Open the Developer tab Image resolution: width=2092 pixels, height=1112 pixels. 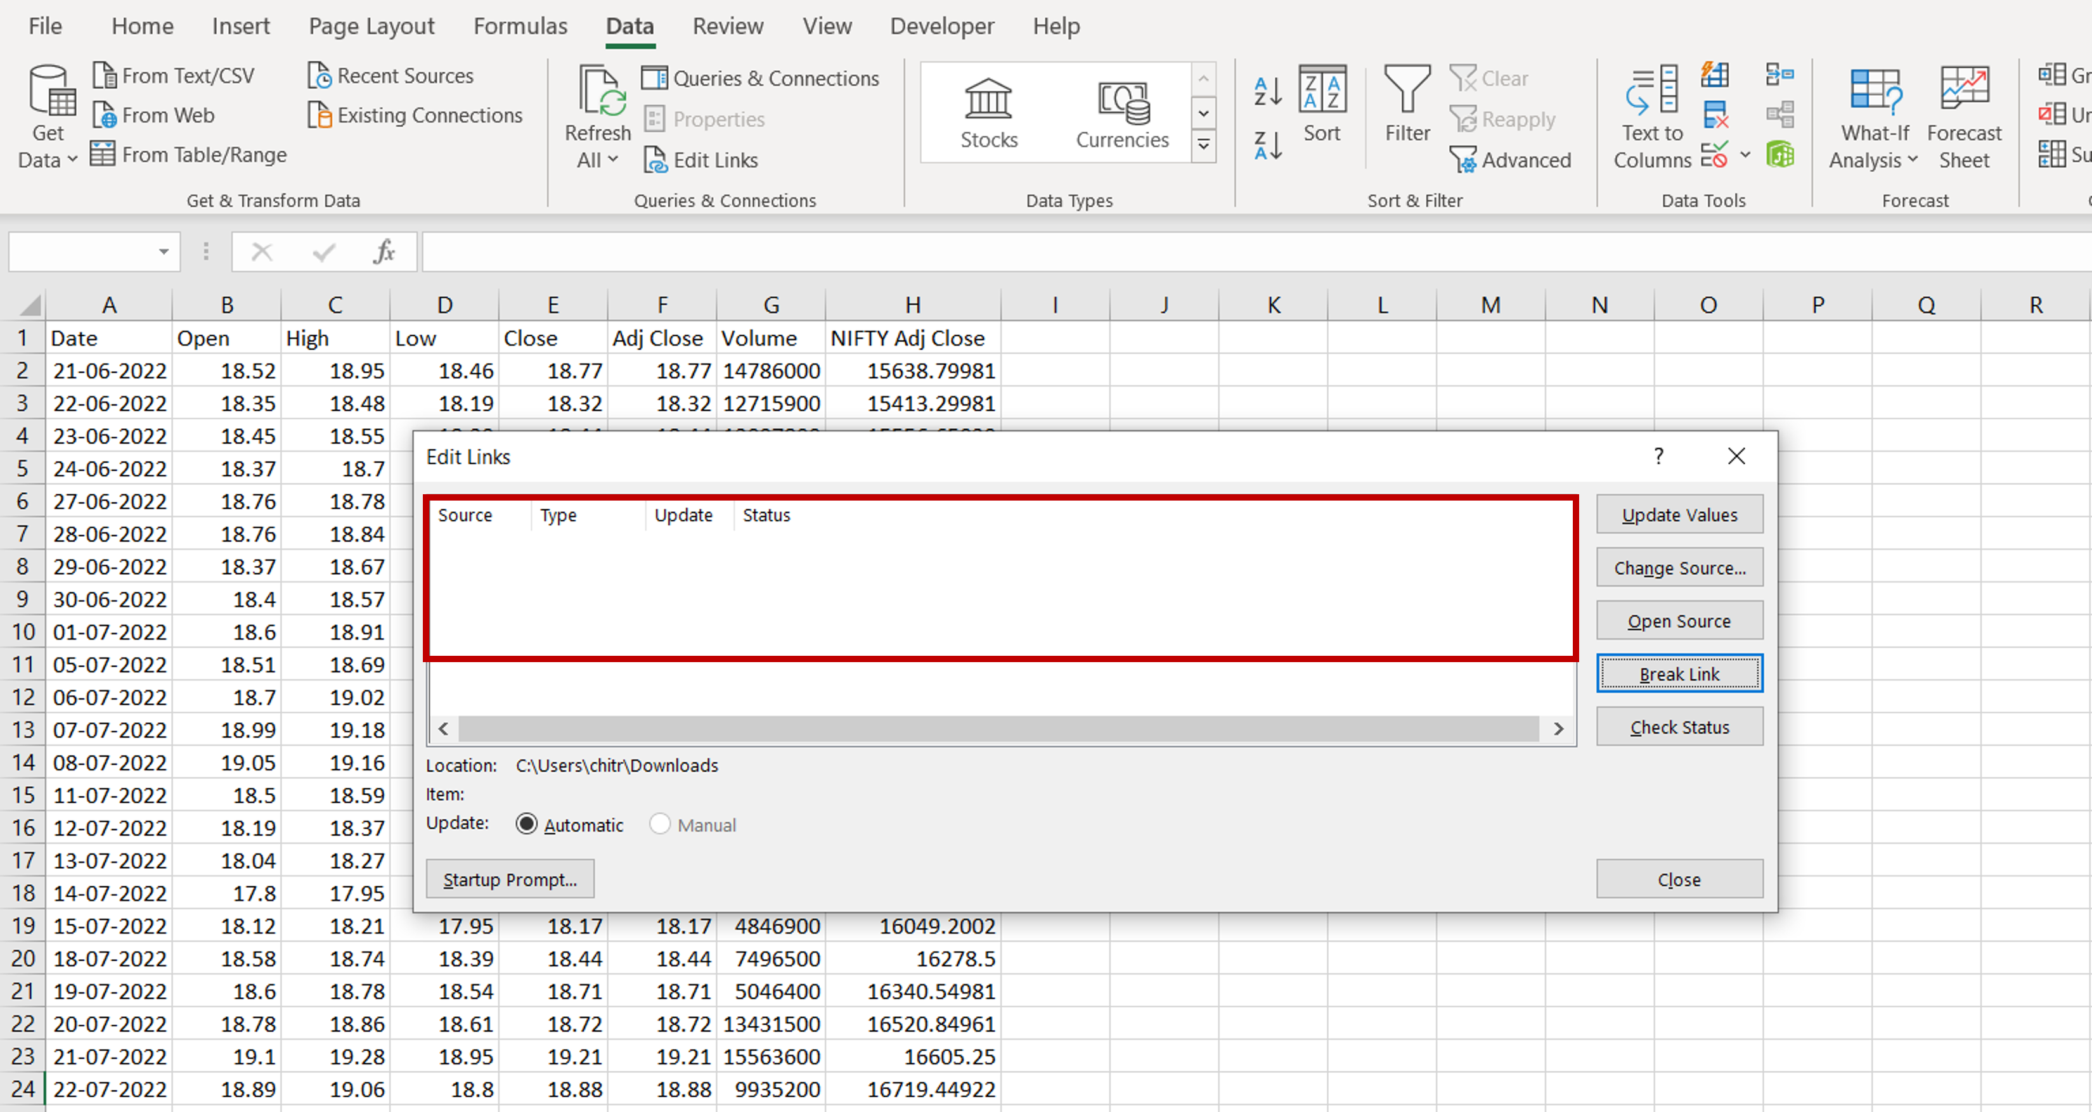pos(942,26)
